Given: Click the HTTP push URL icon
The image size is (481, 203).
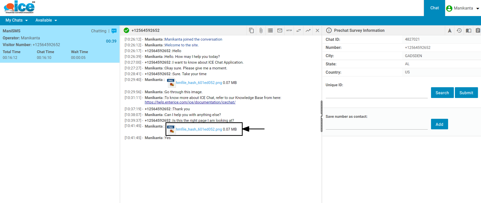Looking at the screenshot, I should click(x=289, y=31).
